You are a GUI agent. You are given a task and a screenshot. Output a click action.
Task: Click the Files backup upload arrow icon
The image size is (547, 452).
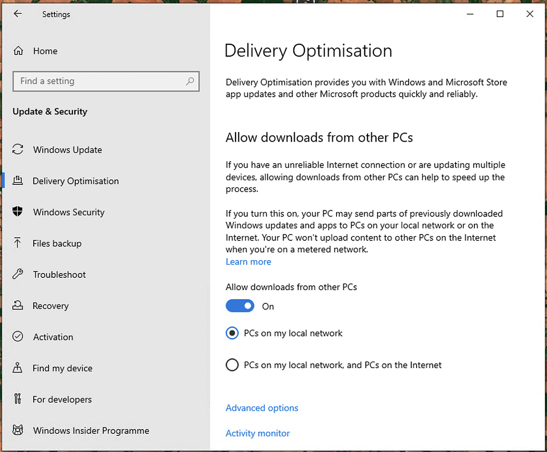point(18,243)
